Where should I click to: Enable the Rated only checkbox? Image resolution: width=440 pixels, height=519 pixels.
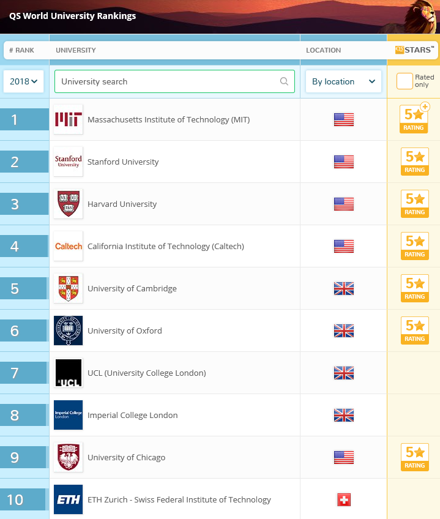405,81
